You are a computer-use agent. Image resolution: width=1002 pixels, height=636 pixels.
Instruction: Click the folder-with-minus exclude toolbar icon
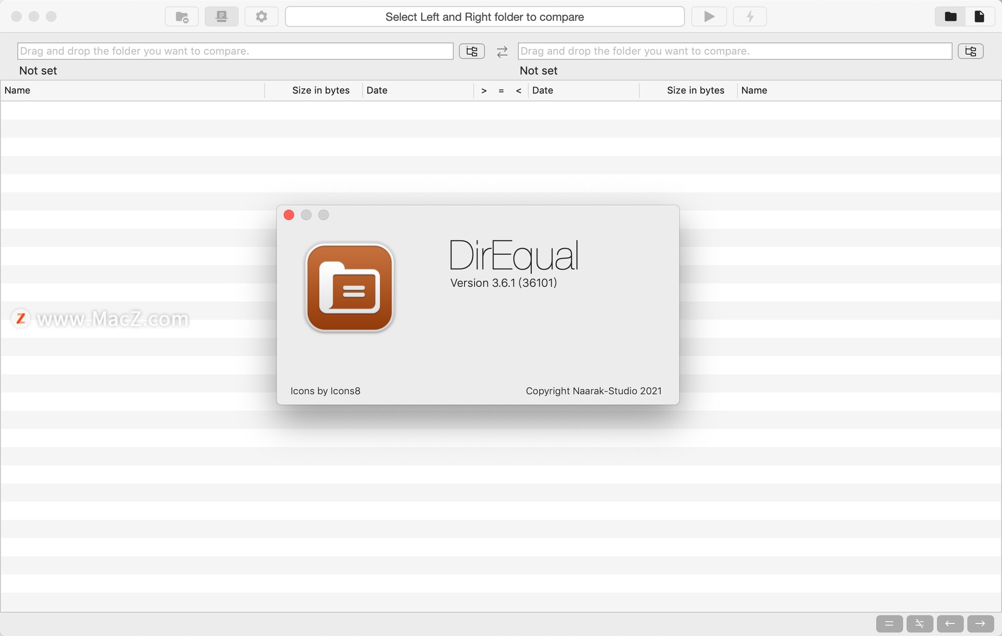182,17
